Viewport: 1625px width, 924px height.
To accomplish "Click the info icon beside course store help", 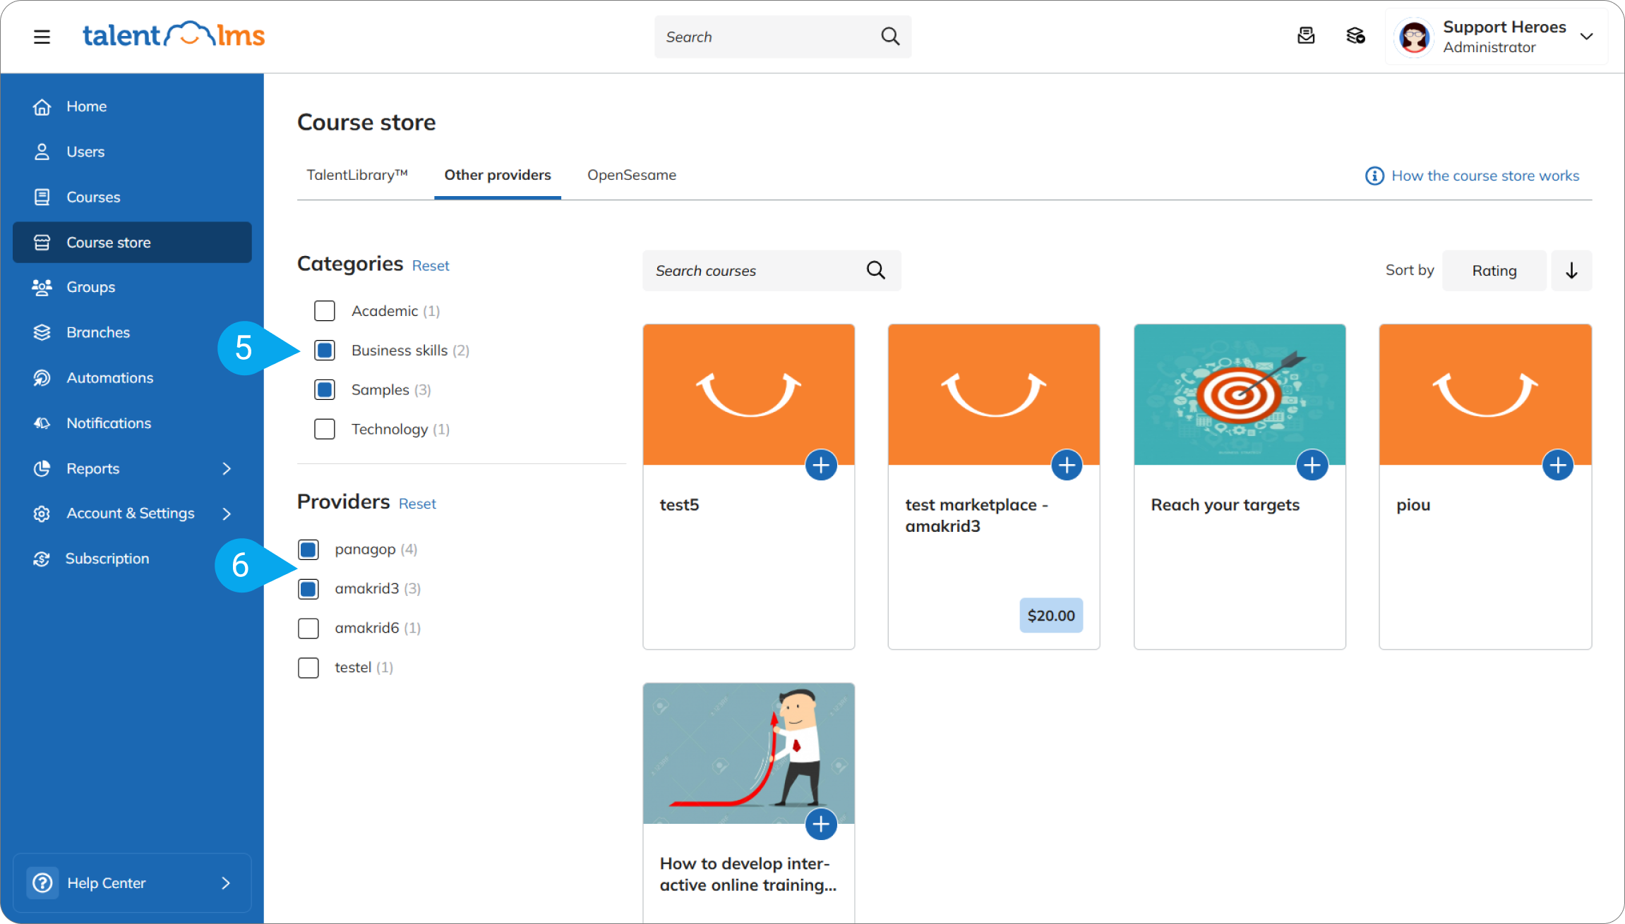I will [x=1374, y=176].
